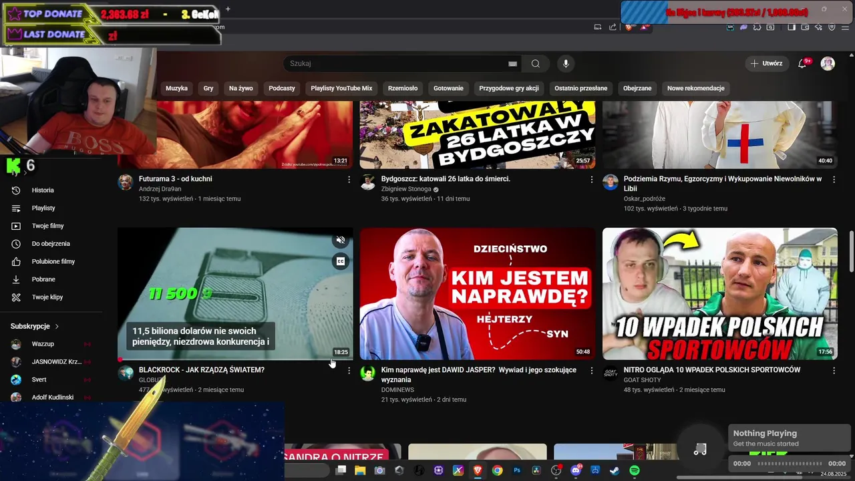Open OBS Studio from the taskbar
The image size is (855, 481).
click(556, 470)
